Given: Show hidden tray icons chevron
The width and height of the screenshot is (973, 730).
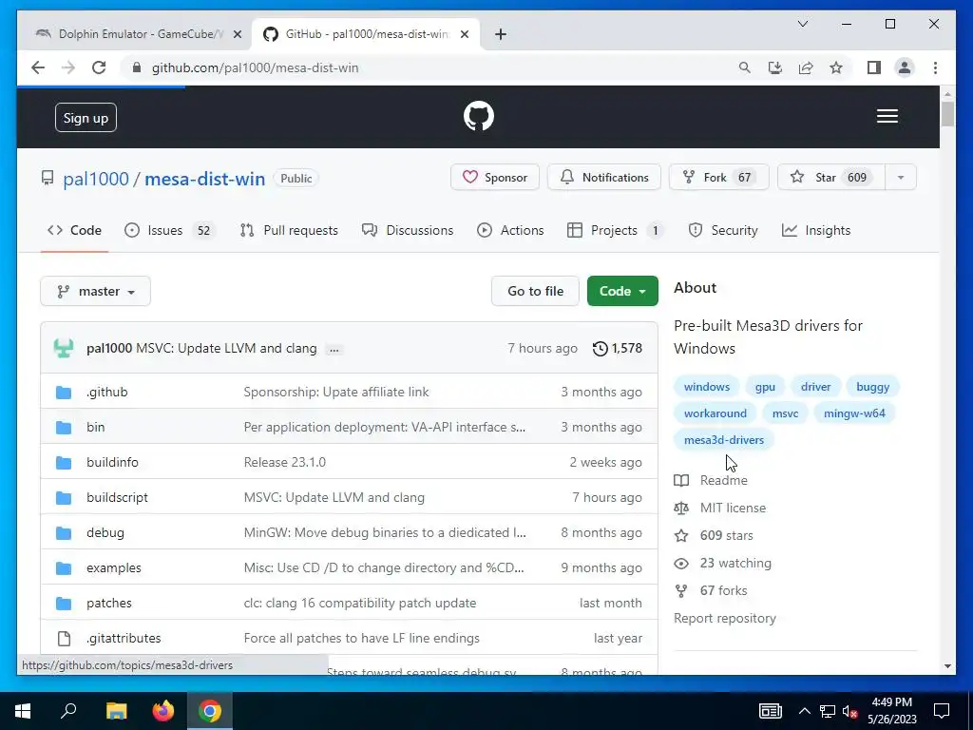Looking at the screenshot, I should [804, 711].
